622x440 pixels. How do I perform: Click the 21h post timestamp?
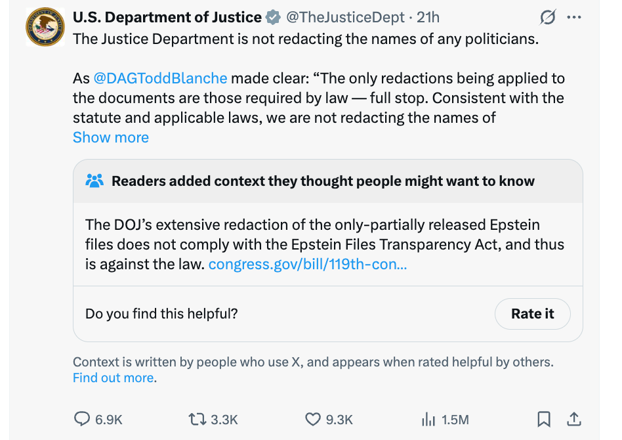[x=428, y=18]
